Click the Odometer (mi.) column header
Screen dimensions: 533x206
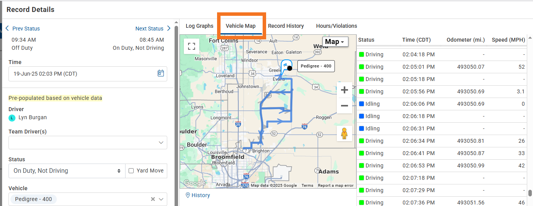[x=465, y=40]
